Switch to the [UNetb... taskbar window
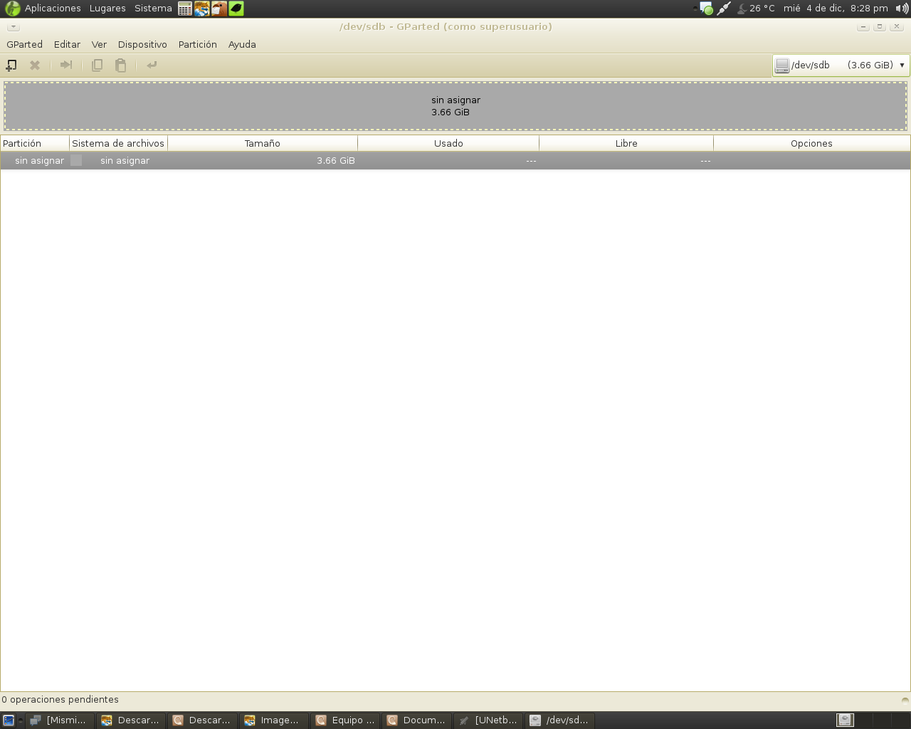911x729 pixels. coord(488,720)
